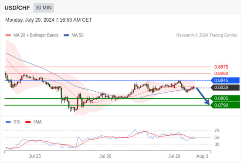Click the 0.8860 resistance label

click(221, 73)
